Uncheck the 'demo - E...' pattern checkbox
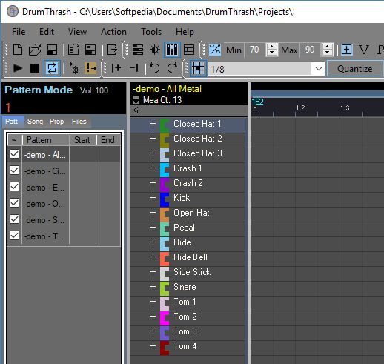 [x=15, y=187]
